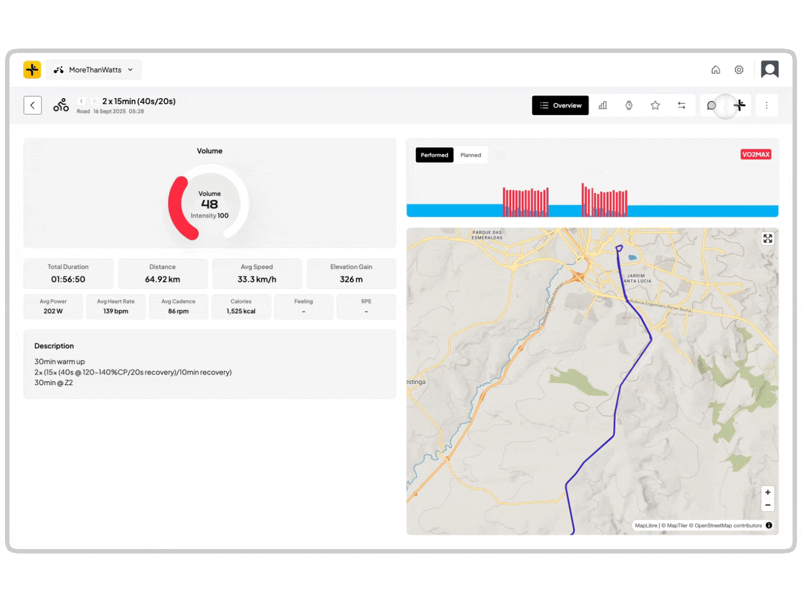Go to the home page icon

(716, 70)
